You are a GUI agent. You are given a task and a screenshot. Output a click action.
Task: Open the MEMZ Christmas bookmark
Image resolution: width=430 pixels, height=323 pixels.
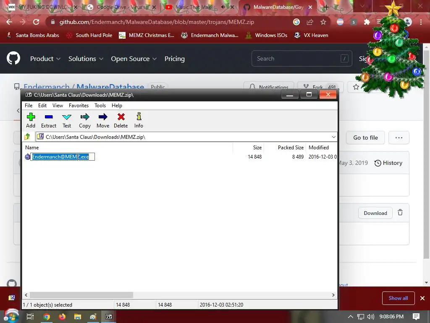coord(147,35)
